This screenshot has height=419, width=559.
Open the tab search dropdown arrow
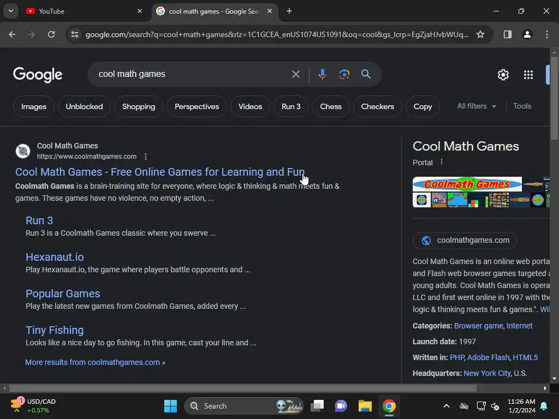pyautogui.click(x=11, y=11)
